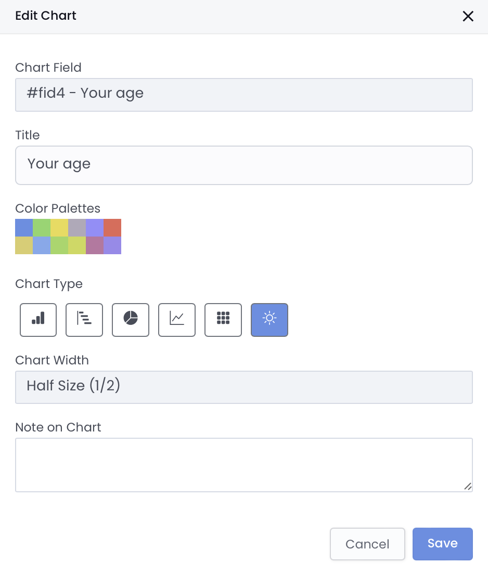This screenshot has height=576, width=488.
Task: Select the vertical bar chart type
Action: coord(38,320)
